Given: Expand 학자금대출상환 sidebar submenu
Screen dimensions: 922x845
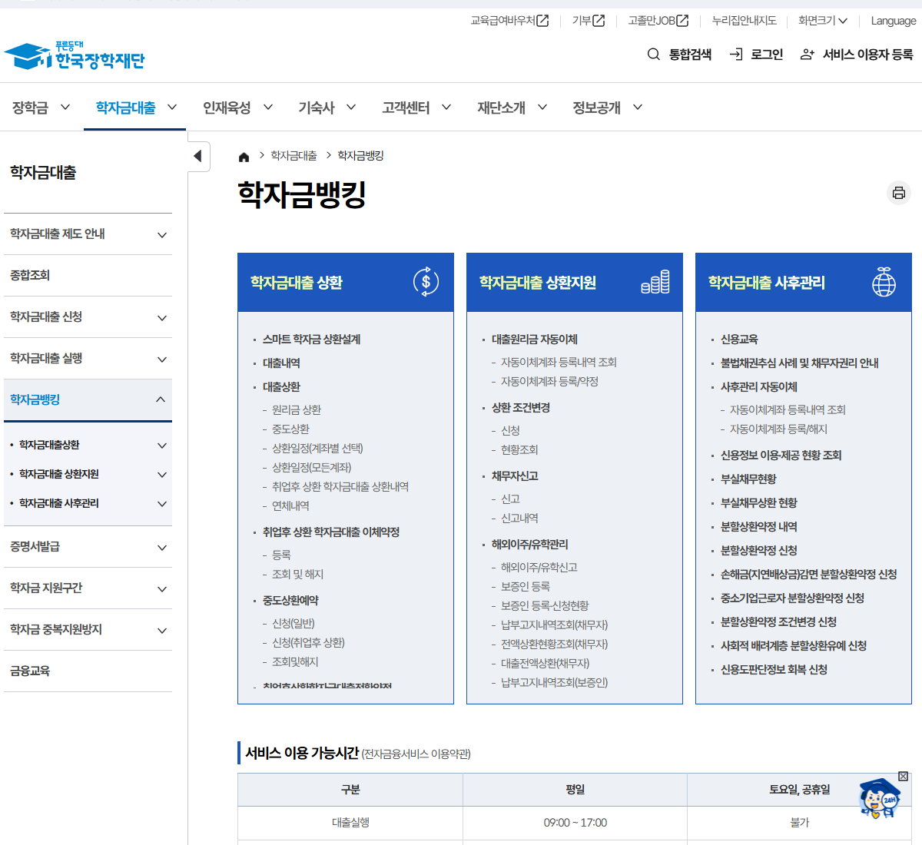Looking at the screenshot, I should pos(88,445).
